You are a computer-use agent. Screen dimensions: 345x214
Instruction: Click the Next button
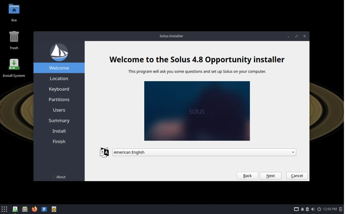click(271, 176)
